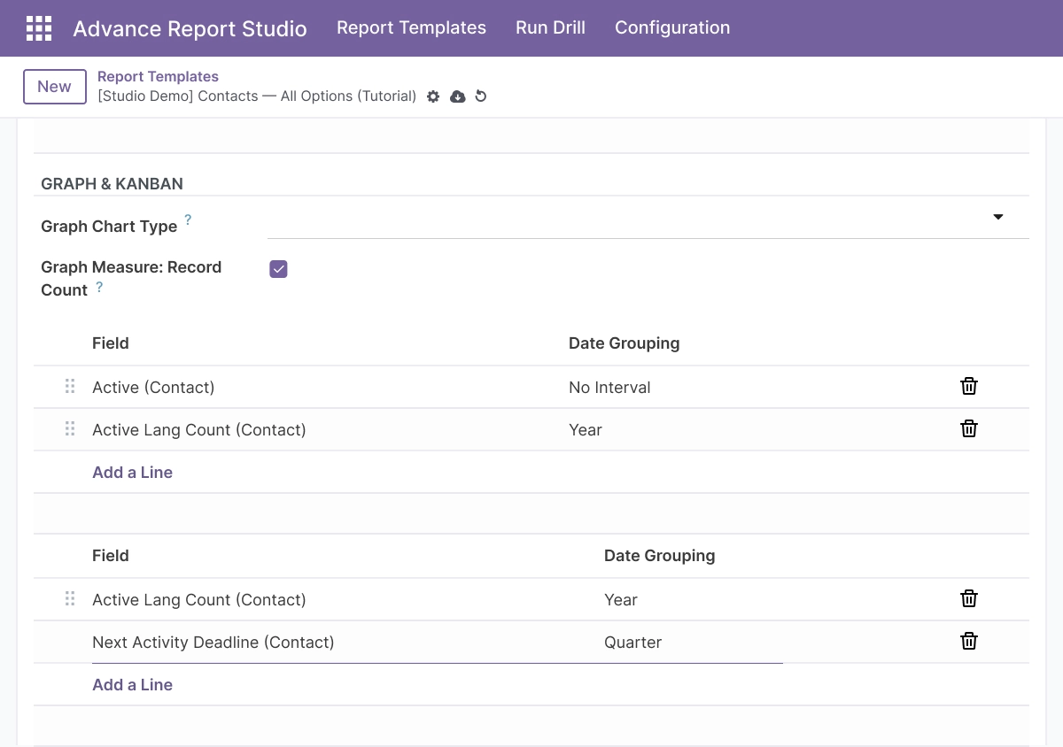
Task: Go to Report Templates breadcrumb link
Action: pyautogui.click(x=158, y=77)
